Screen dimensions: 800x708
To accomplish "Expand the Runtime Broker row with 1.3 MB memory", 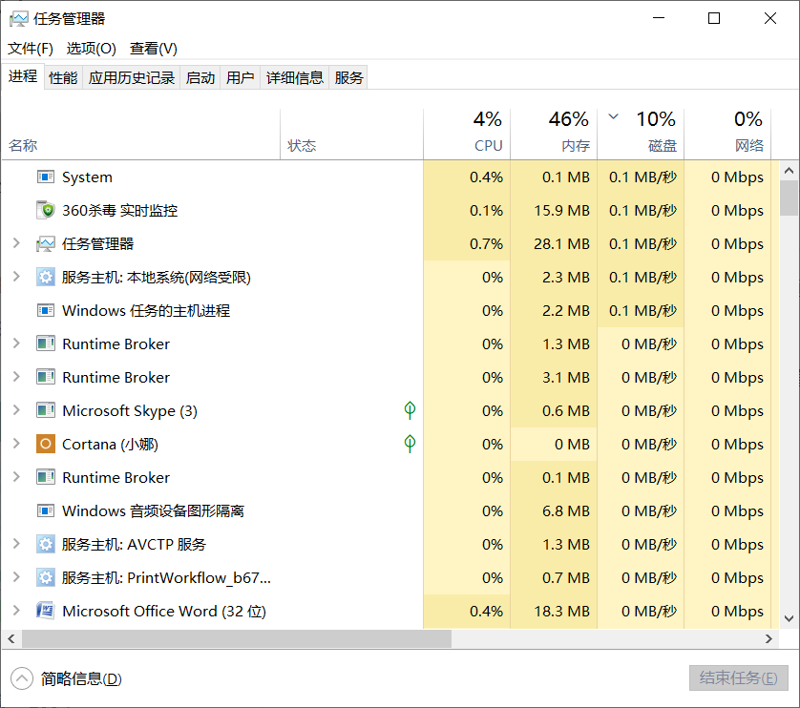I will click(x=16, y=344).
